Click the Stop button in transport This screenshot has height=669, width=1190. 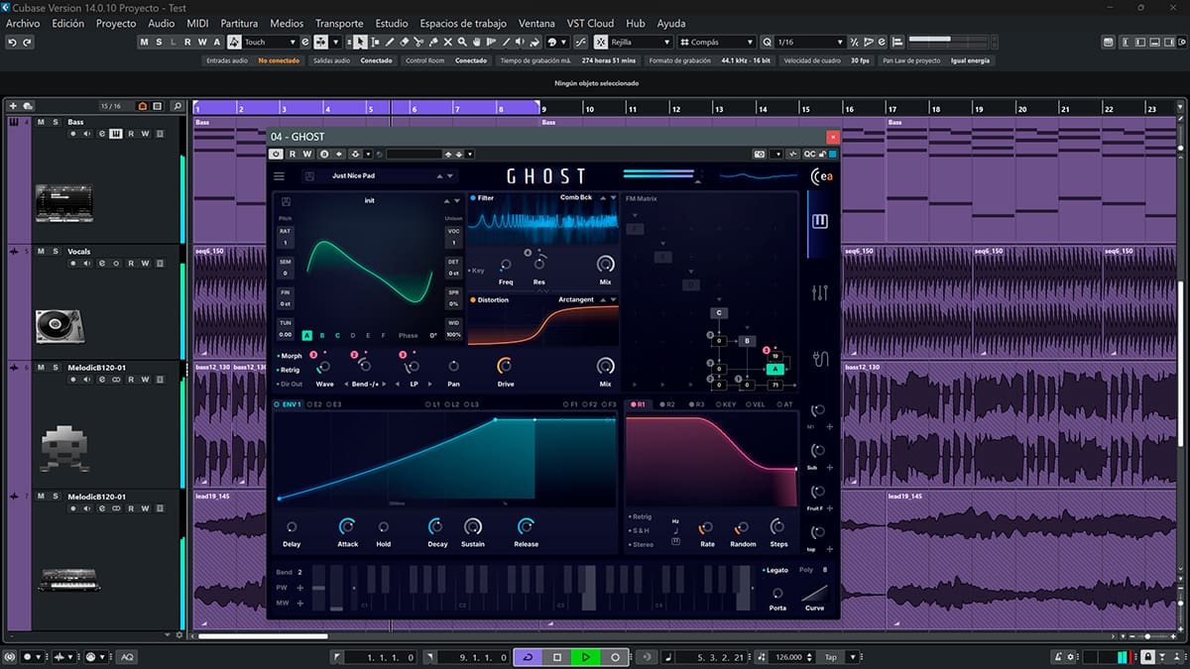point(557,657)
